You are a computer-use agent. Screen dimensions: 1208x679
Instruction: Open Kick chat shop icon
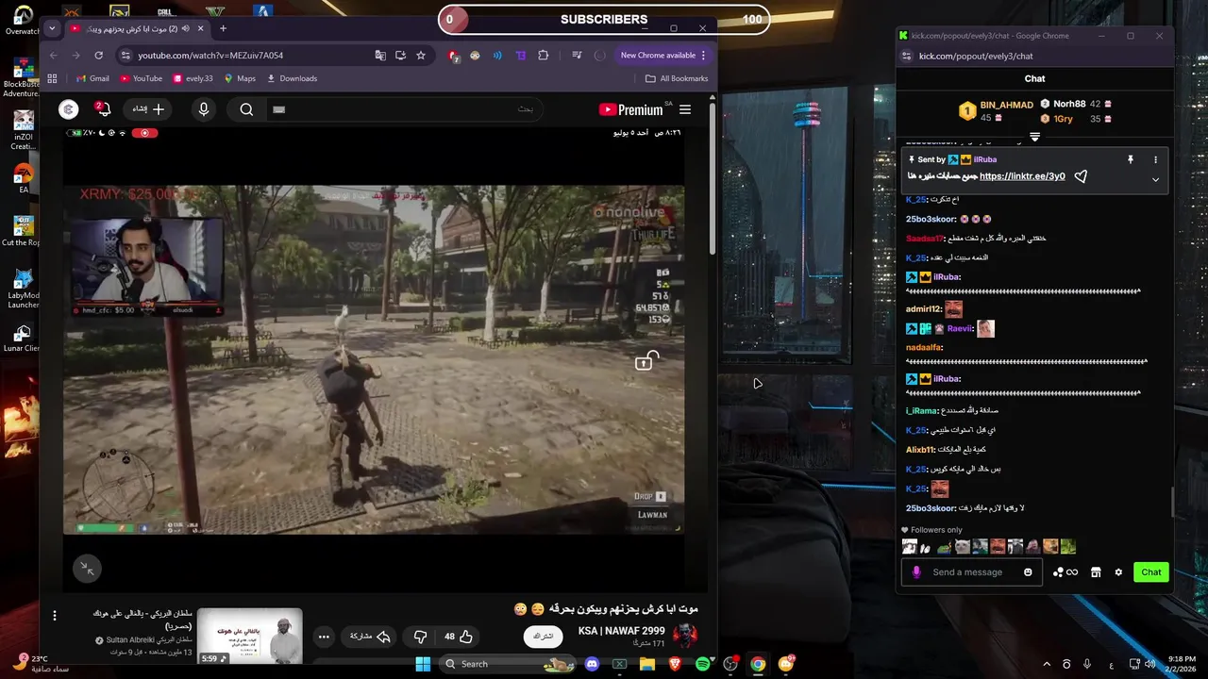[1096, 572]
